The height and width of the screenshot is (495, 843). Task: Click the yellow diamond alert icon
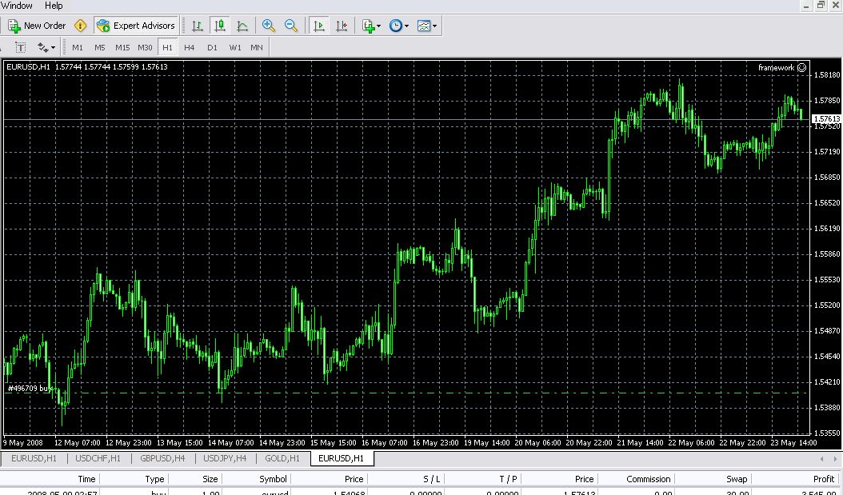(80, 26)
